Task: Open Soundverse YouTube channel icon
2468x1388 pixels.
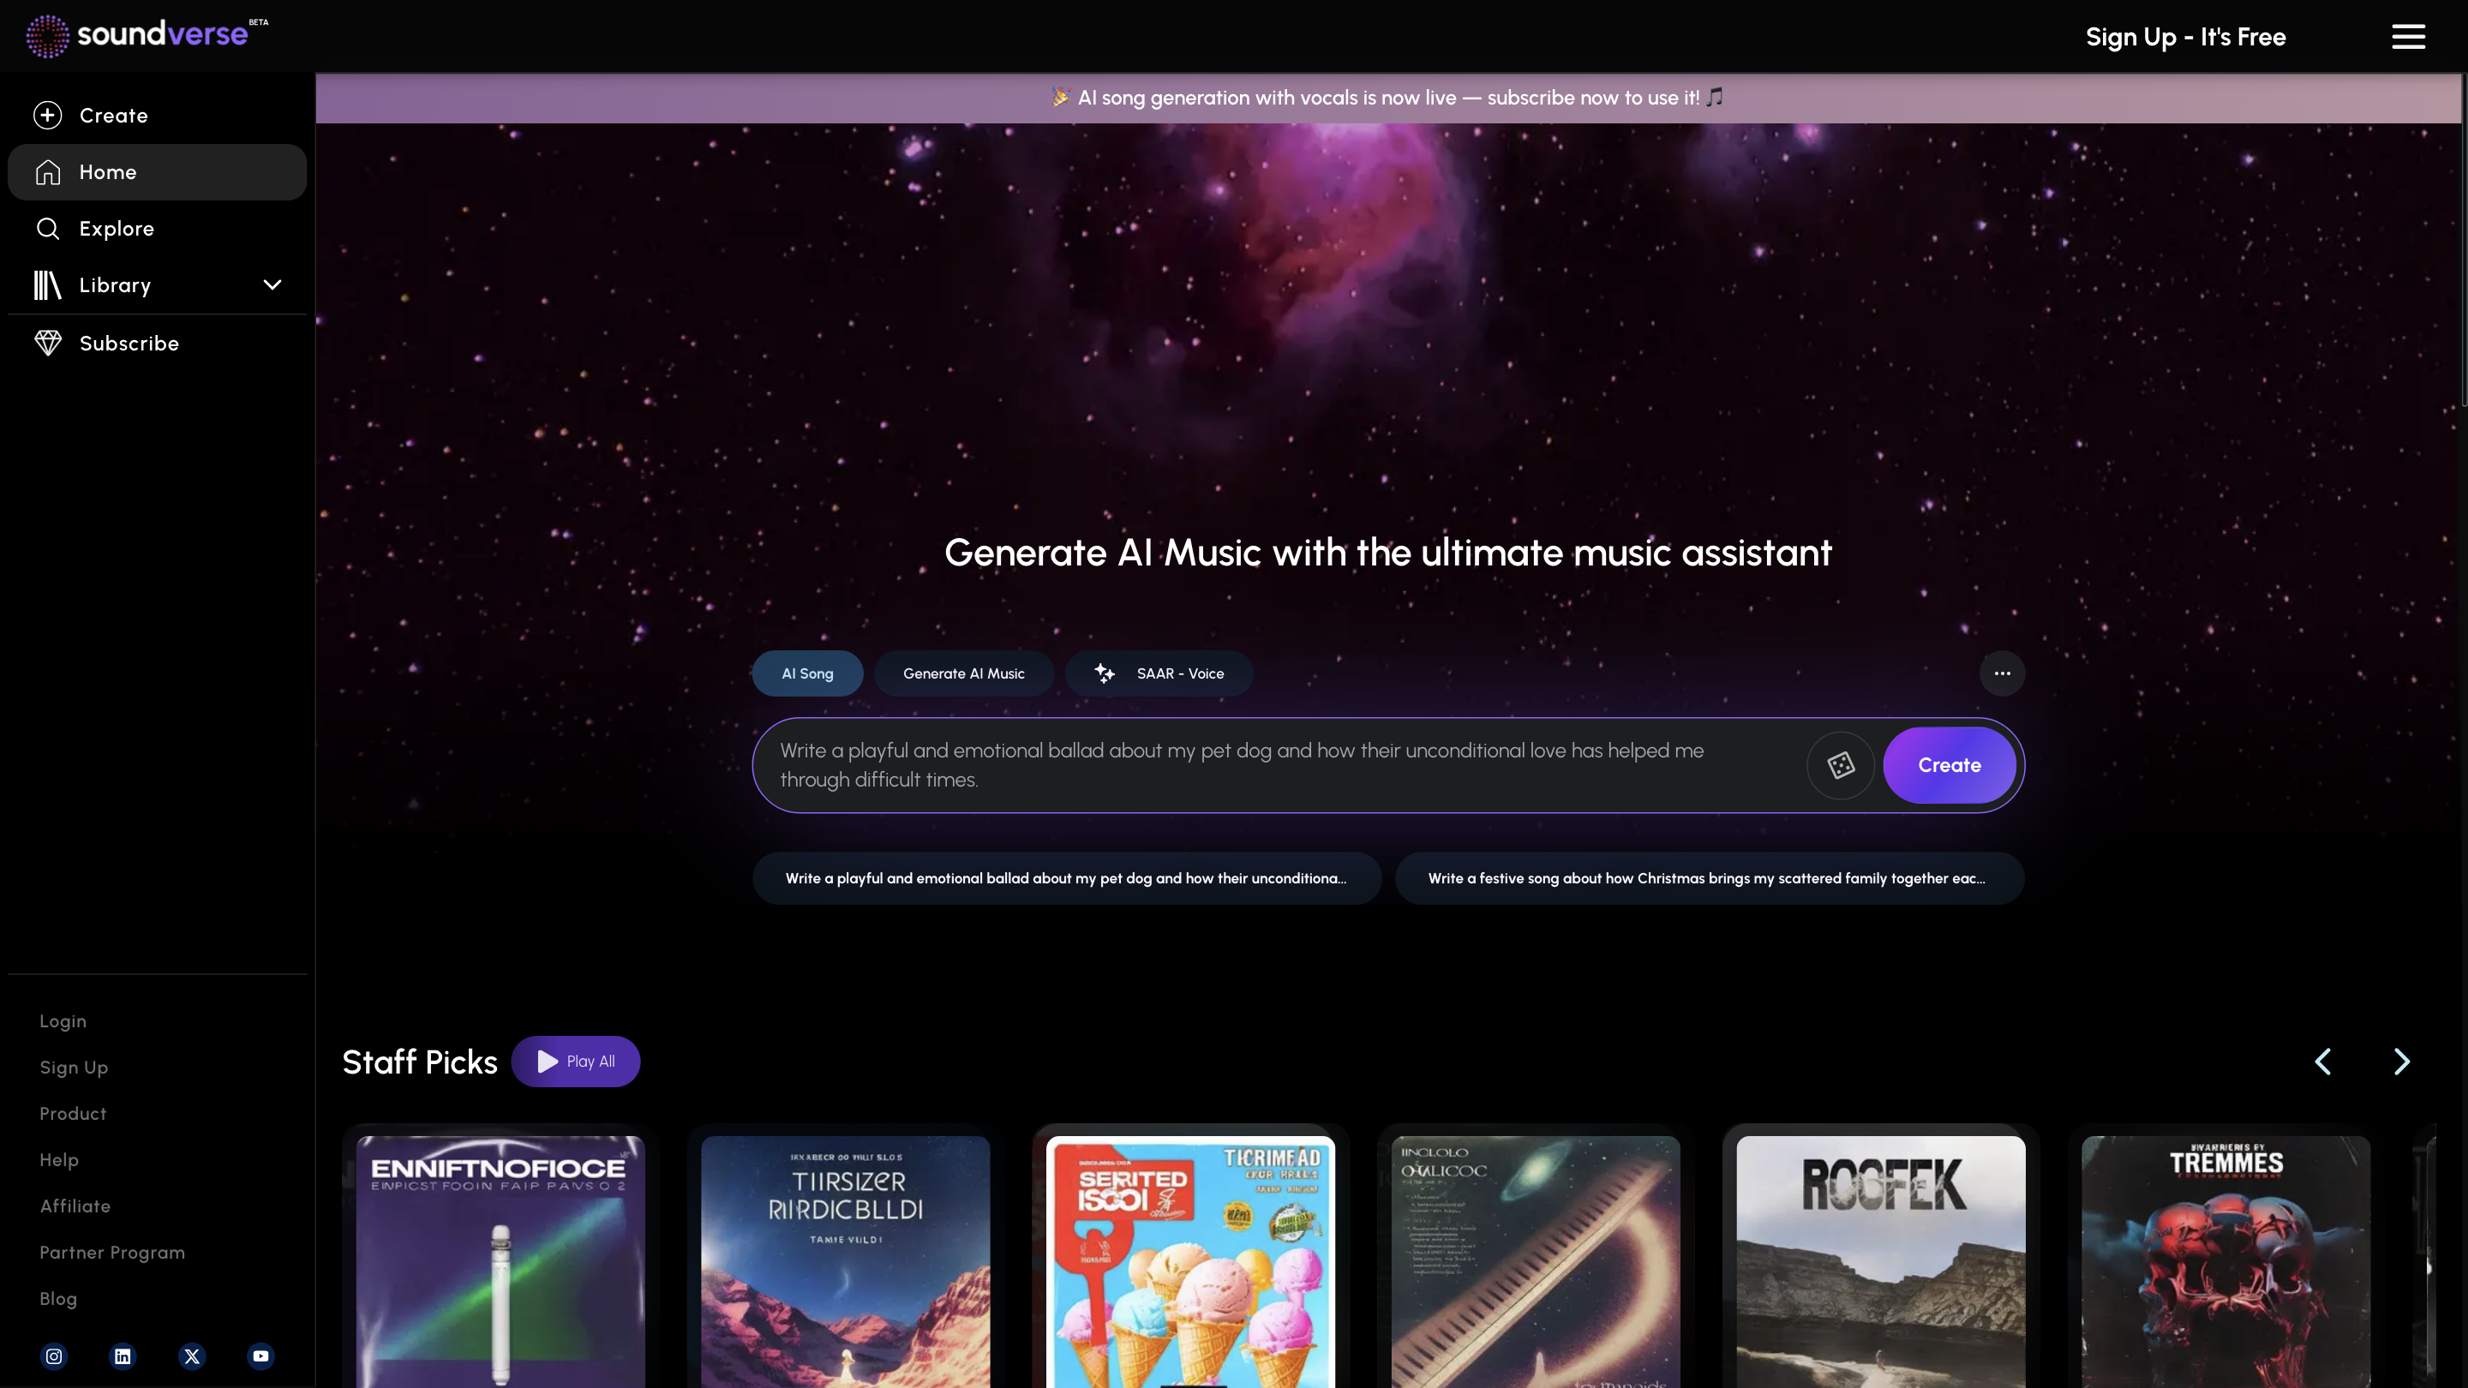Action: (x=261, y=1356)
